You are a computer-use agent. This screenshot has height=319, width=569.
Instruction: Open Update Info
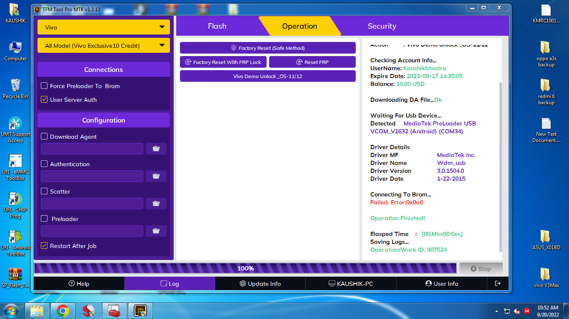(x=260, y=283)
